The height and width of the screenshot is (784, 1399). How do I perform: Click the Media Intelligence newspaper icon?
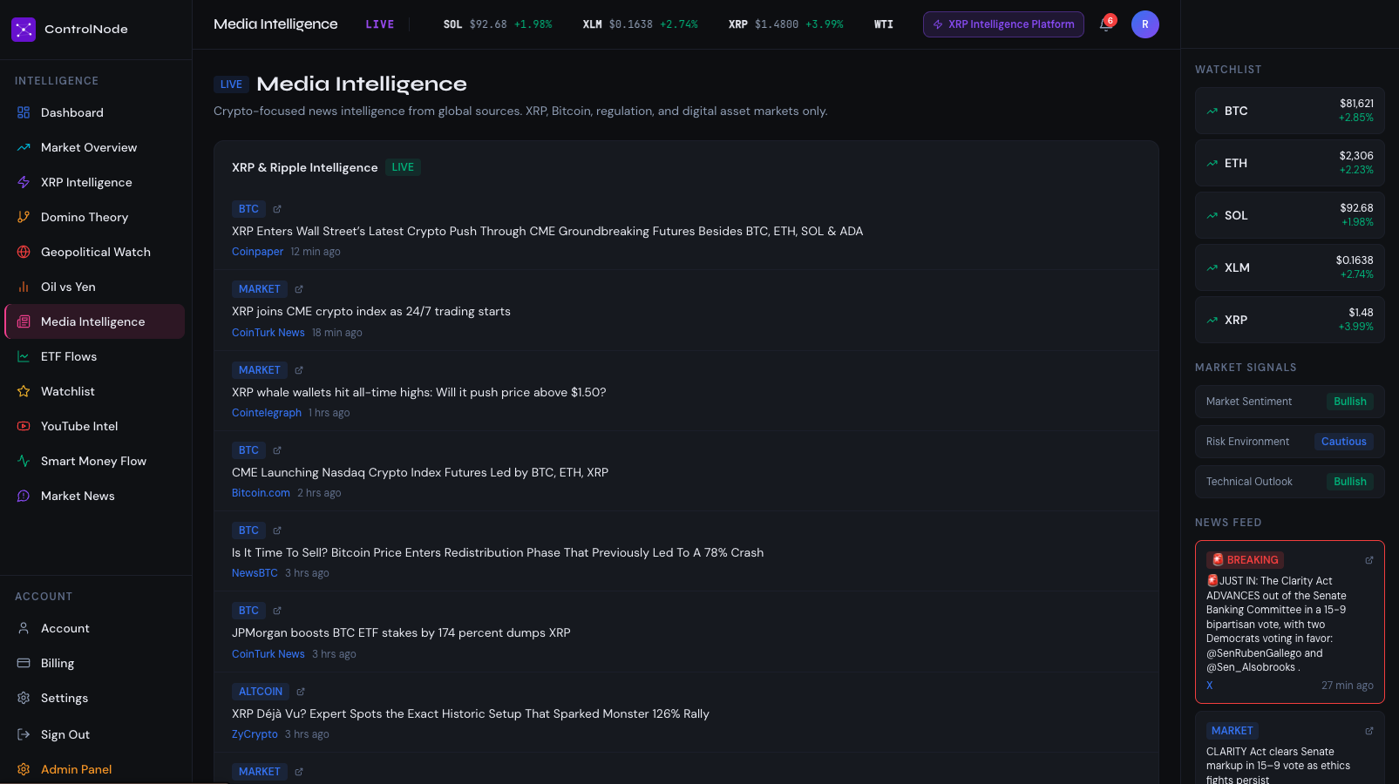click(x=24, y=321)
